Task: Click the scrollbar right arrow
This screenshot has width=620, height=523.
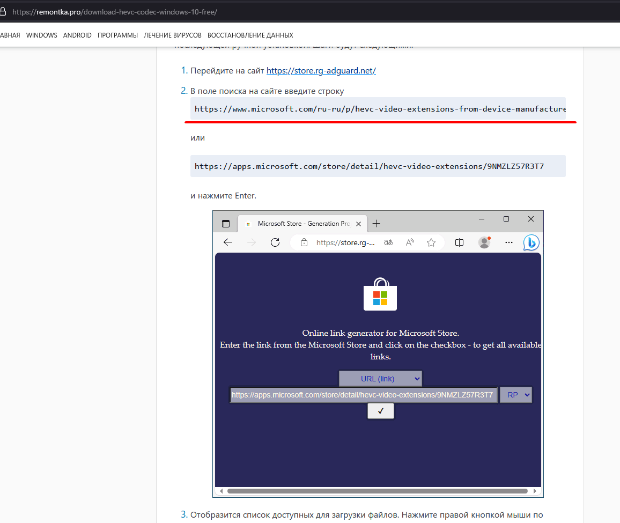Action: (x=535, y=491)
